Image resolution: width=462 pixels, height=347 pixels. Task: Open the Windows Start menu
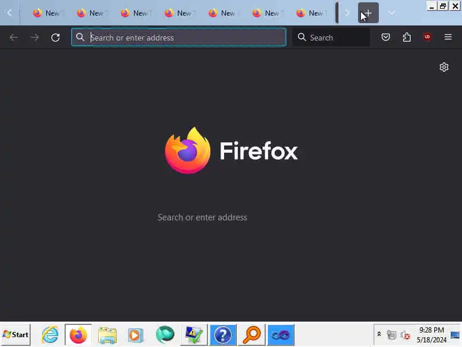point(16,335)
